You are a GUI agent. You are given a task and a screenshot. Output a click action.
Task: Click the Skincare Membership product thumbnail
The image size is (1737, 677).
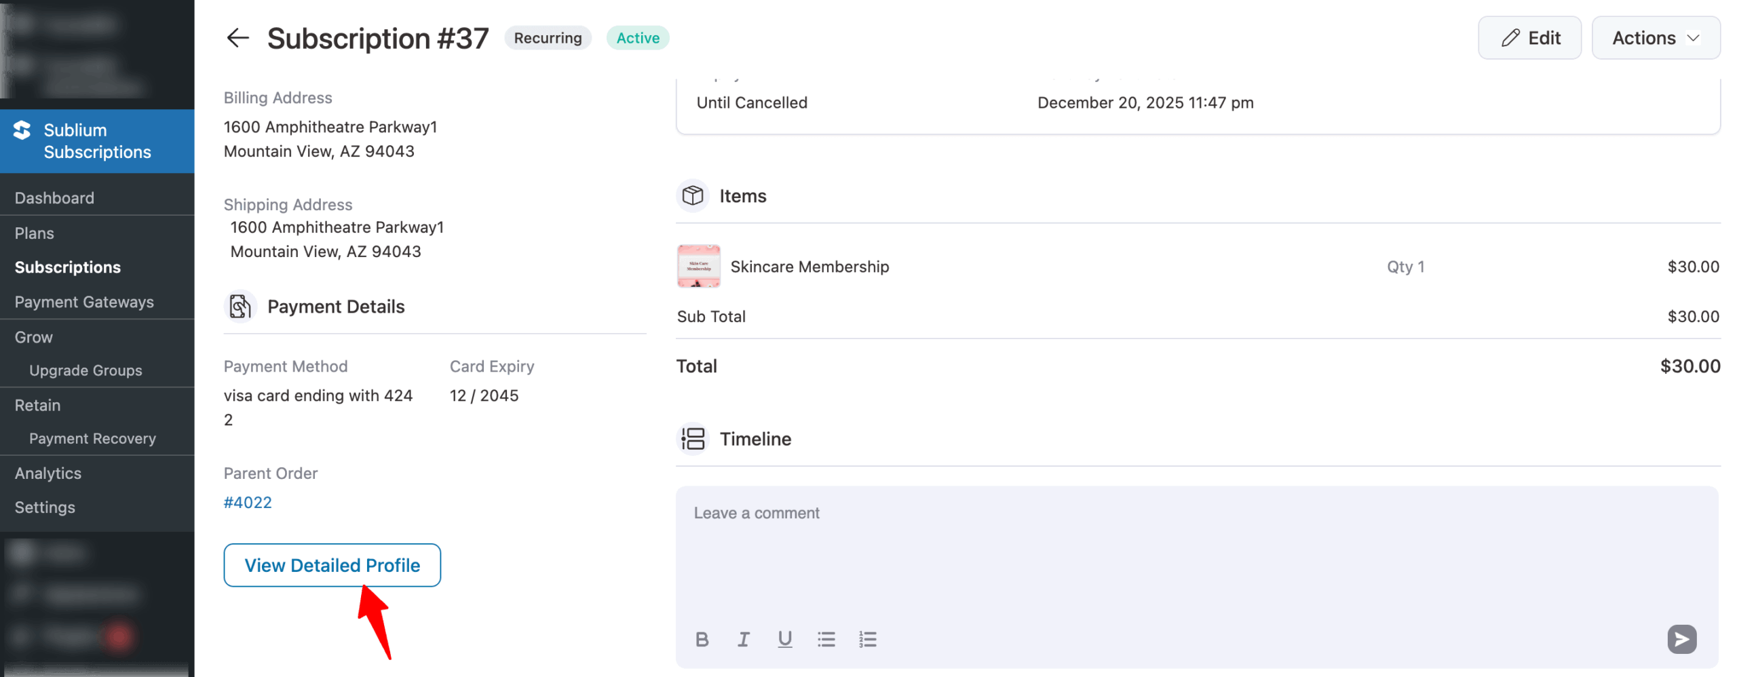click(698, 267)
